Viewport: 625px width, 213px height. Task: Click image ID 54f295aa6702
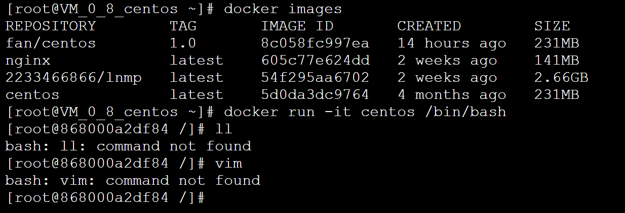point(315,78)
